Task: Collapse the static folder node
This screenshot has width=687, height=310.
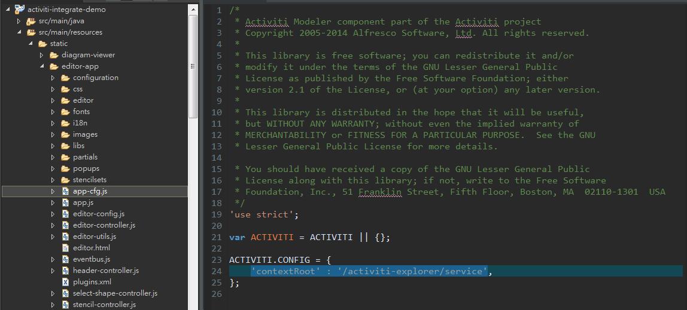Action: (31, 43)
